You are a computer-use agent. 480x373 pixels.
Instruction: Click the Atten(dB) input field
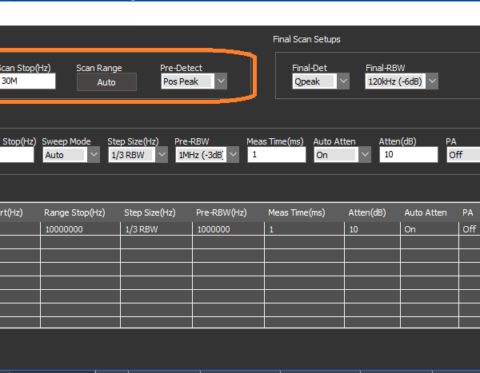coord(408,154)
